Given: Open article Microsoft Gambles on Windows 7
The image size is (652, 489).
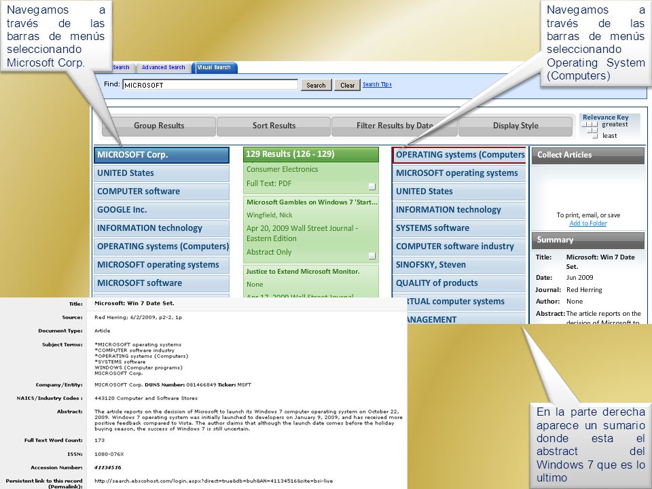Looking at the screenshot, I should click(312, 202).
